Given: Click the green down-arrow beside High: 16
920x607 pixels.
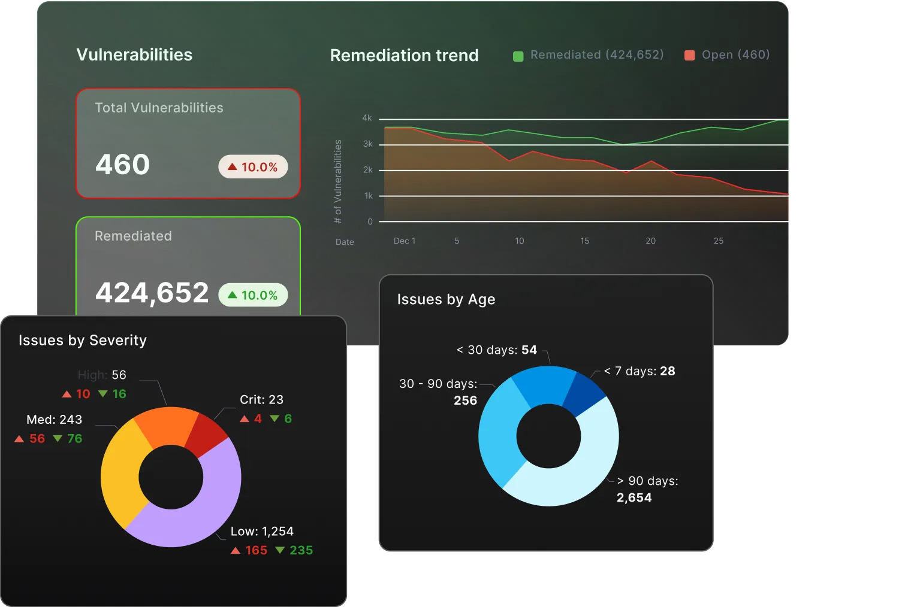Looking at the screenshot, I should click(102, 393).
